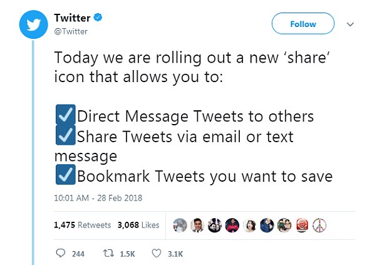The height and width of the screenshot is (265, 367).
Task: Expand the tweet options chevron
Action: [350, 24]
